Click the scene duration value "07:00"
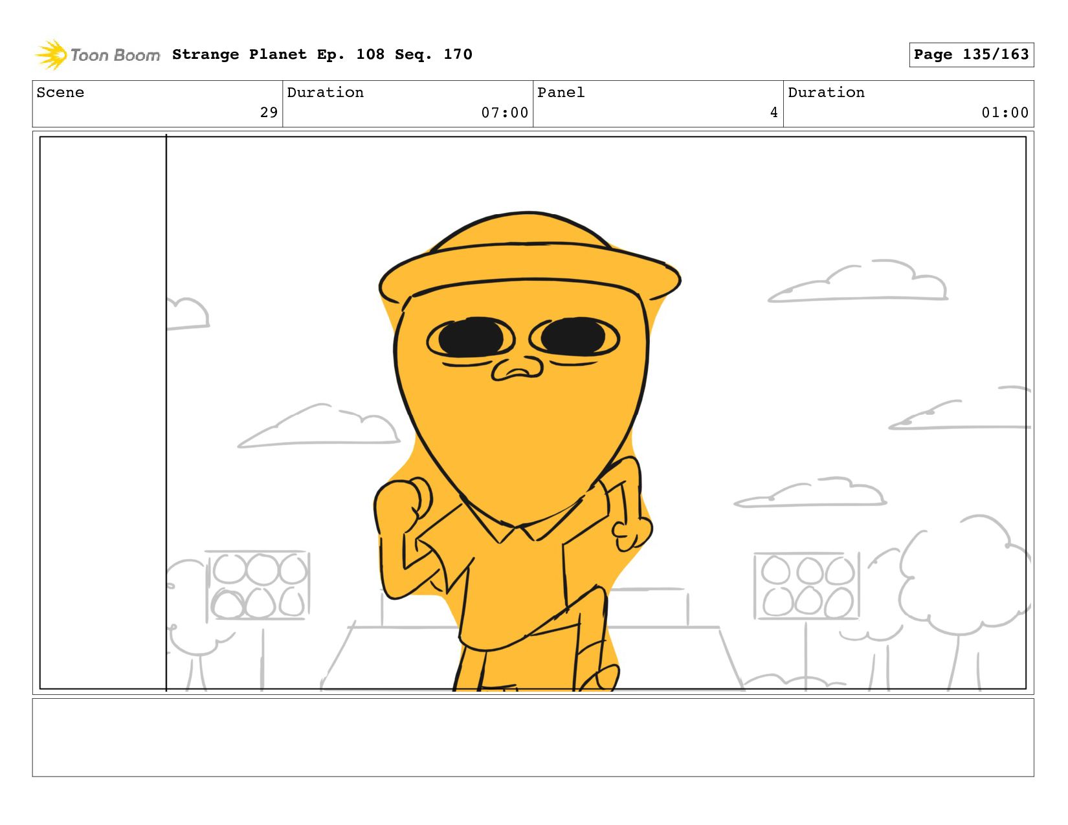The height and width of the screenshot is (825, 1068). point(505,113)
